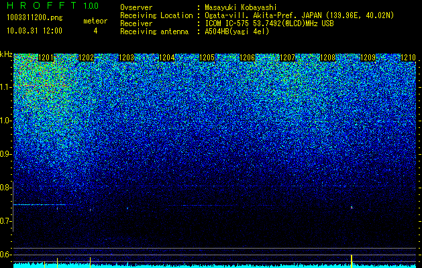
Task: Click the 1202 time label
Action: [86, 58]
